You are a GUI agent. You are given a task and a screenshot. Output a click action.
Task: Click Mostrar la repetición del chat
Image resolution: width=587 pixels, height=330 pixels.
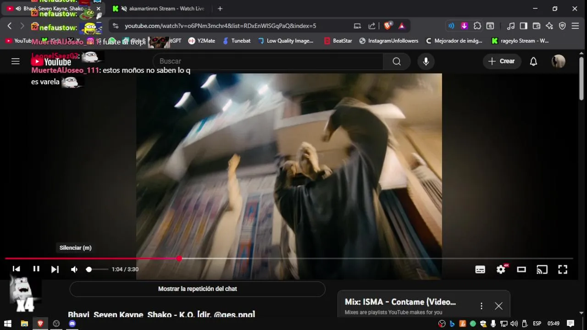[x=198, y=289]
